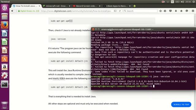Open Firefox Hello chat icon

point(187,11)
